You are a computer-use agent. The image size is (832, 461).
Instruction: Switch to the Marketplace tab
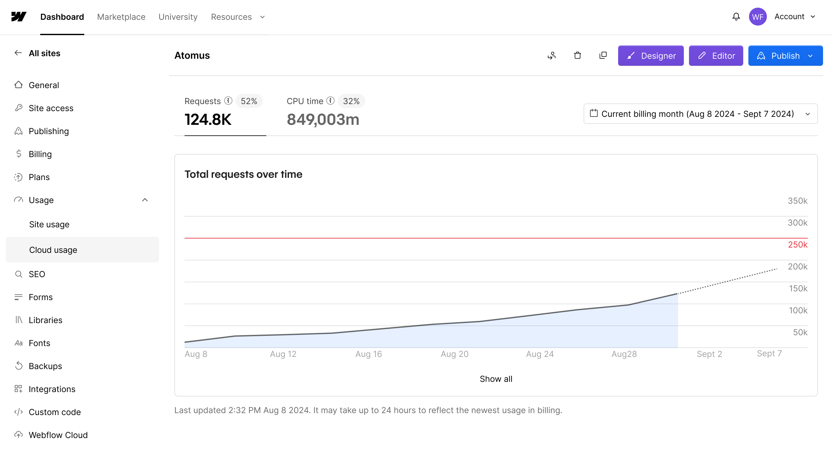pyautogui.click(x=121, y=17)
